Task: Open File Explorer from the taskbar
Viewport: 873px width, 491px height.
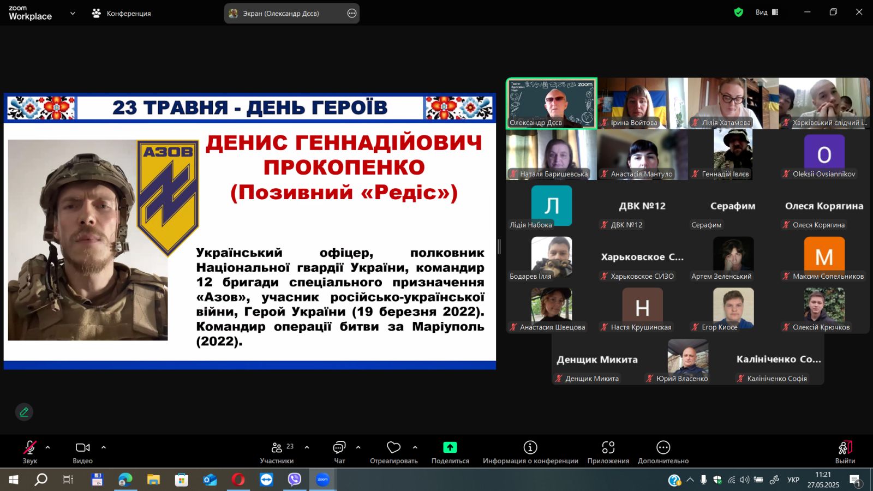Action: (153, 480)
